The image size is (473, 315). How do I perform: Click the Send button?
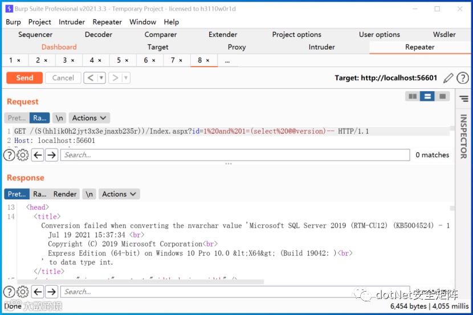click(x=25, y=78)
